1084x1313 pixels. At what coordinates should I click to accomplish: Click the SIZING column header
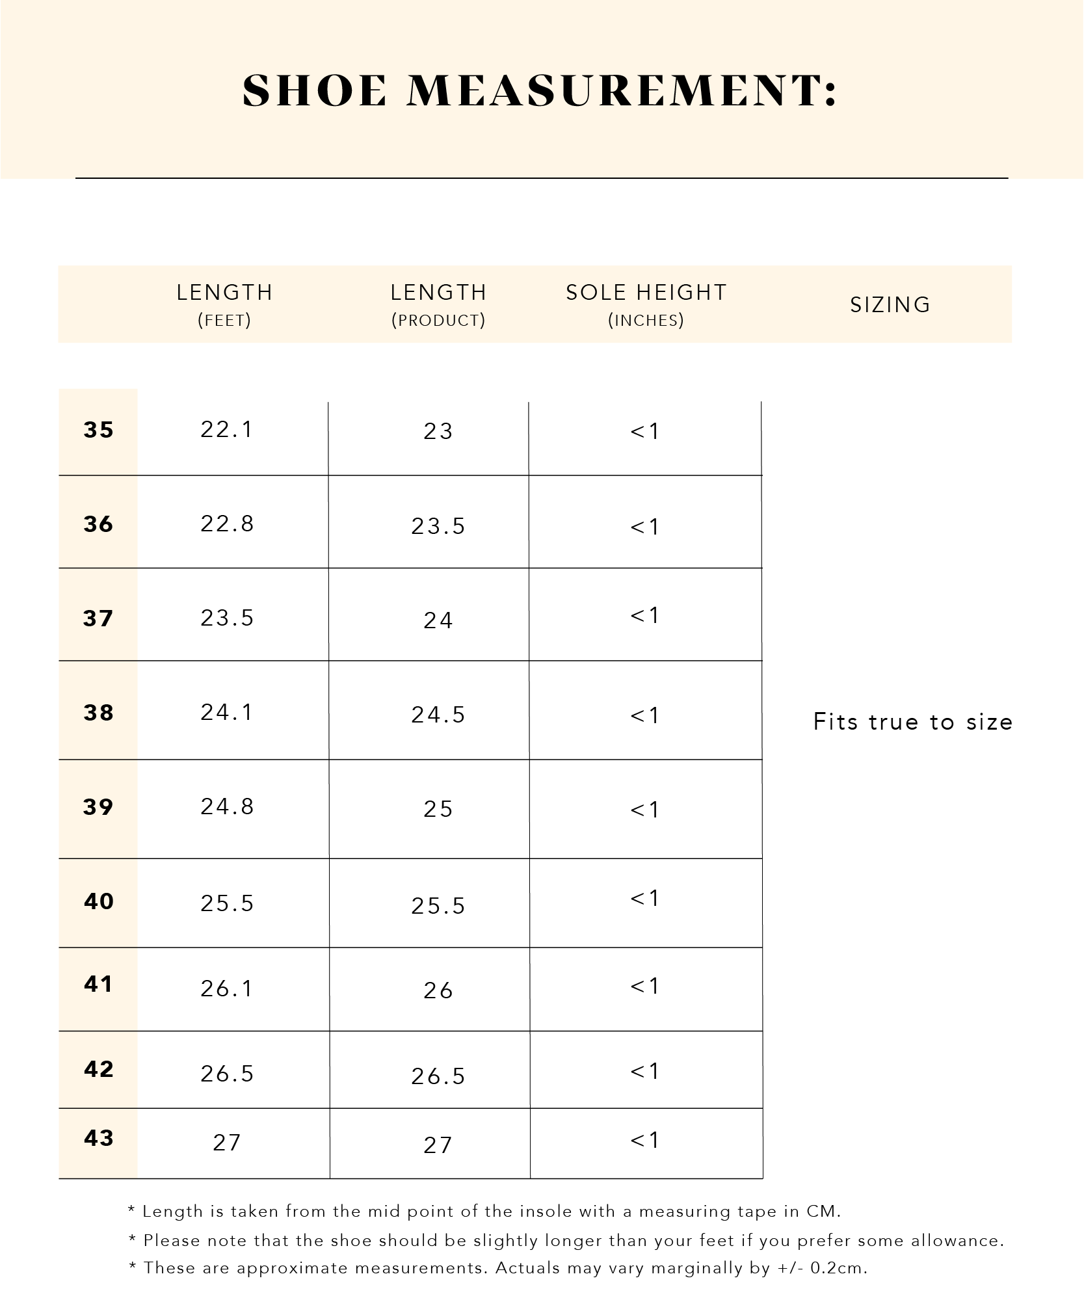(890, 304)
